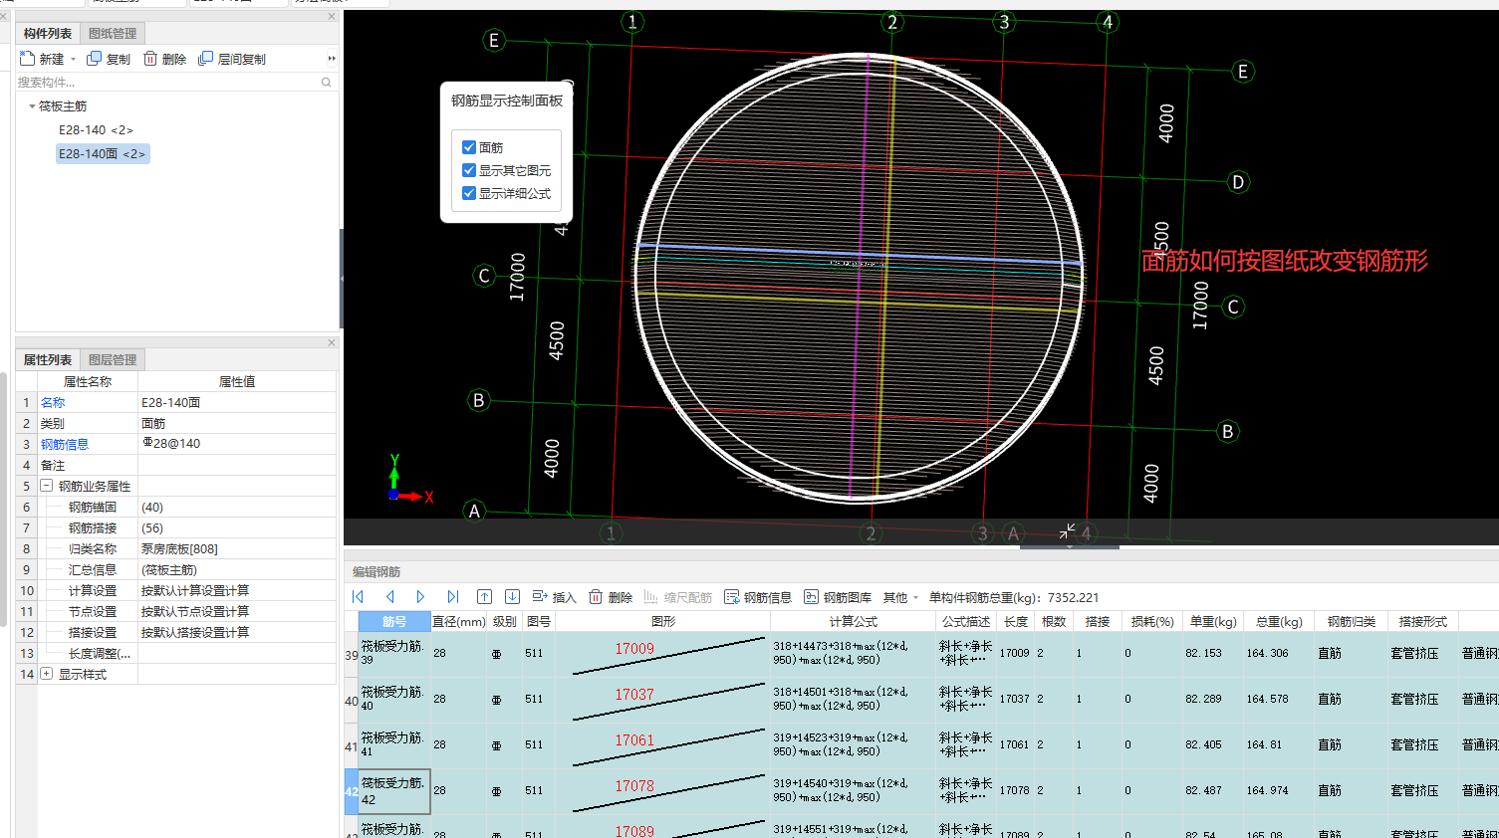Toggle the 显示其它图元 checkbox
The width and height of the screenshot is (1499, 838).
pyautogui.click(x=469, y=170)
